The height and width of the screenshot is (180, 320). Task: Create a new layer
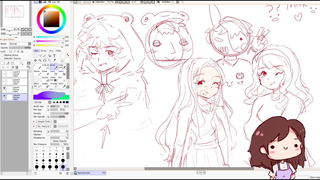point(3,63)
